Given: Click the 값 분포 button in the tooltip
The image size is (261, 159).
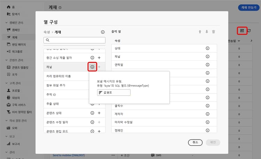Looking at the screenshot, I should point(114,92).
